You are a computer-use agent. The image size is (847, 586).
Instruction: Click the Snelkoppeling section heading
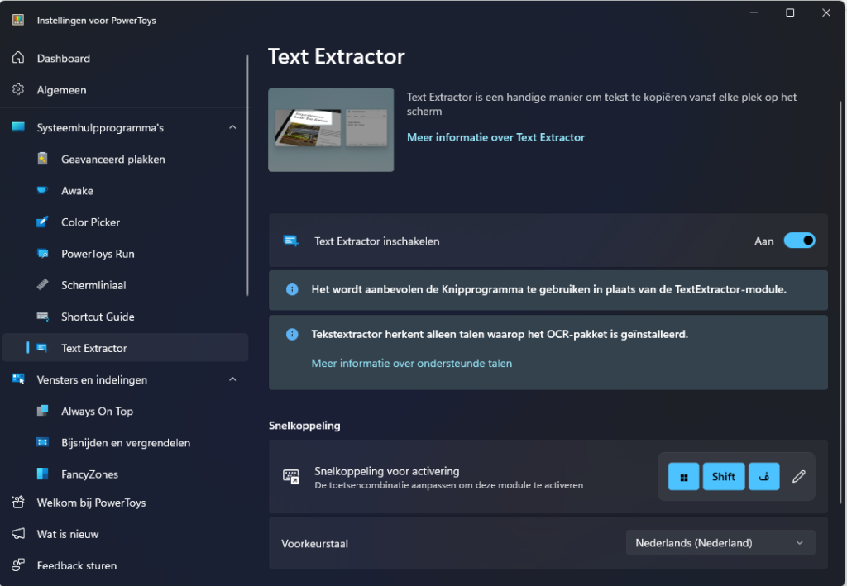304,426
